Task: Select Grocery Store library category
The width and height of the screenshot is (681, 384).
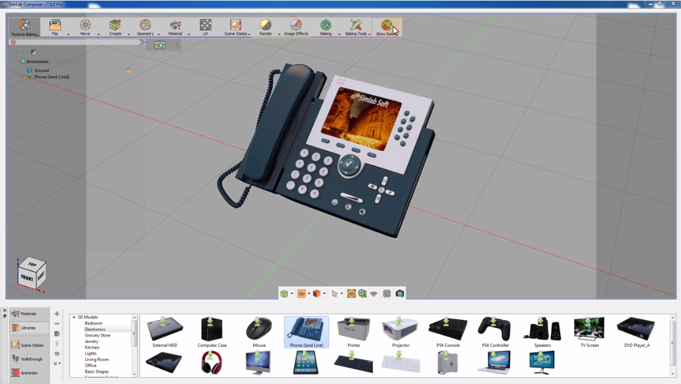Action: coord(97,336)
